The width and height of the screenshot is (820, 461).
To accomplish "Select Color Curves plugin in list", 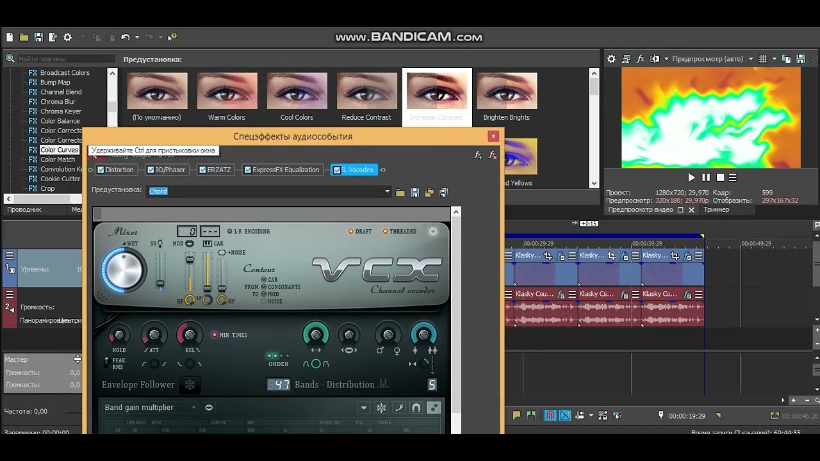I will [60, 150].
